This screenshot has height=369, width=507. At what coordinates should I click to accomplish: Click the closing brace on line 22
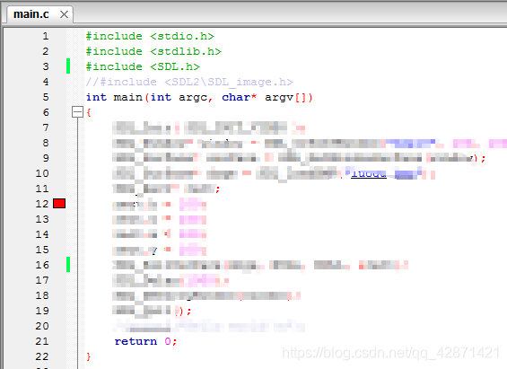click(89, 356)
